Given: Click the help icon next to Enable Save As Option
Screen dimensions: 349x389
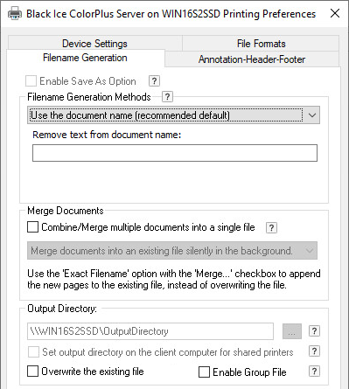Looking at the screenshot, I should point(154,81).
